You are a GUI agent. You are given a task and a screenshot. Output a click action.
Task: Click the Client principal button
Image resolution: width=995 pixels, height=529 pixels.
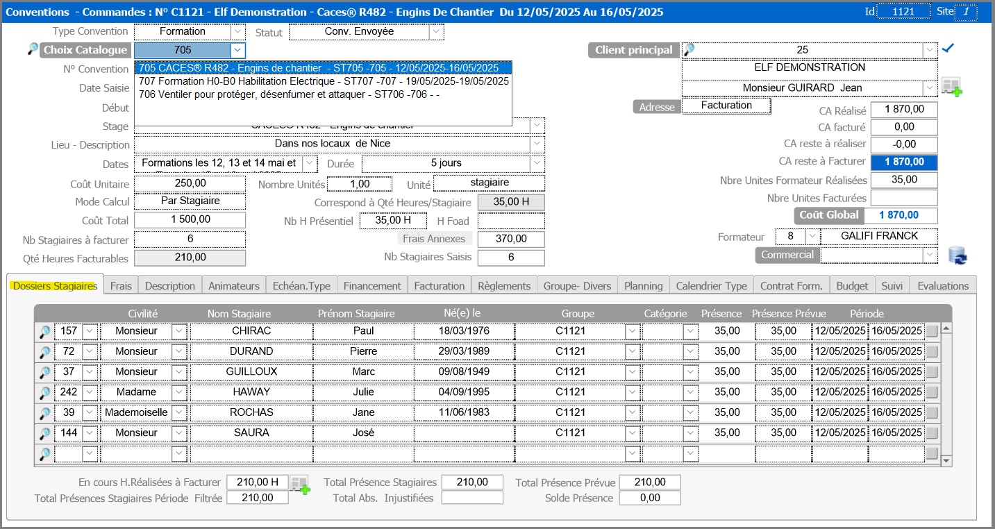[634, 49]
